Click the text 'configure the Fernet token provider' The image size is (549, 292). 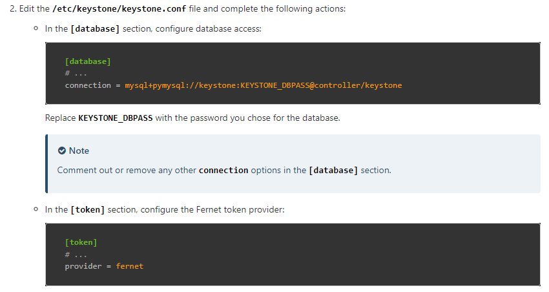tap(212, 210)
